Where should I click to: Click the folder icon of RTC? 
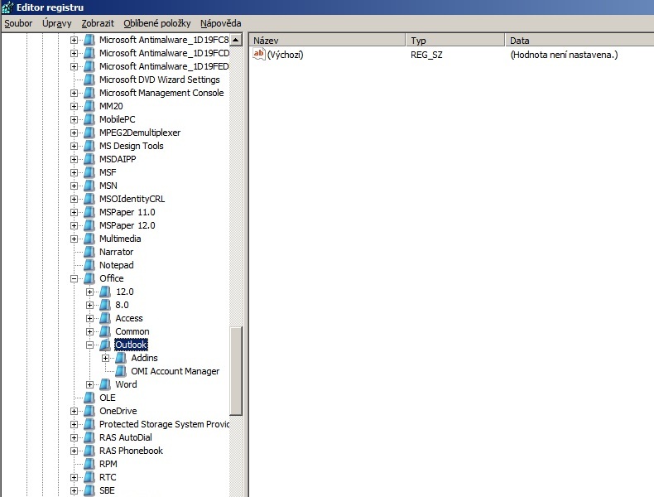point(89,477)
